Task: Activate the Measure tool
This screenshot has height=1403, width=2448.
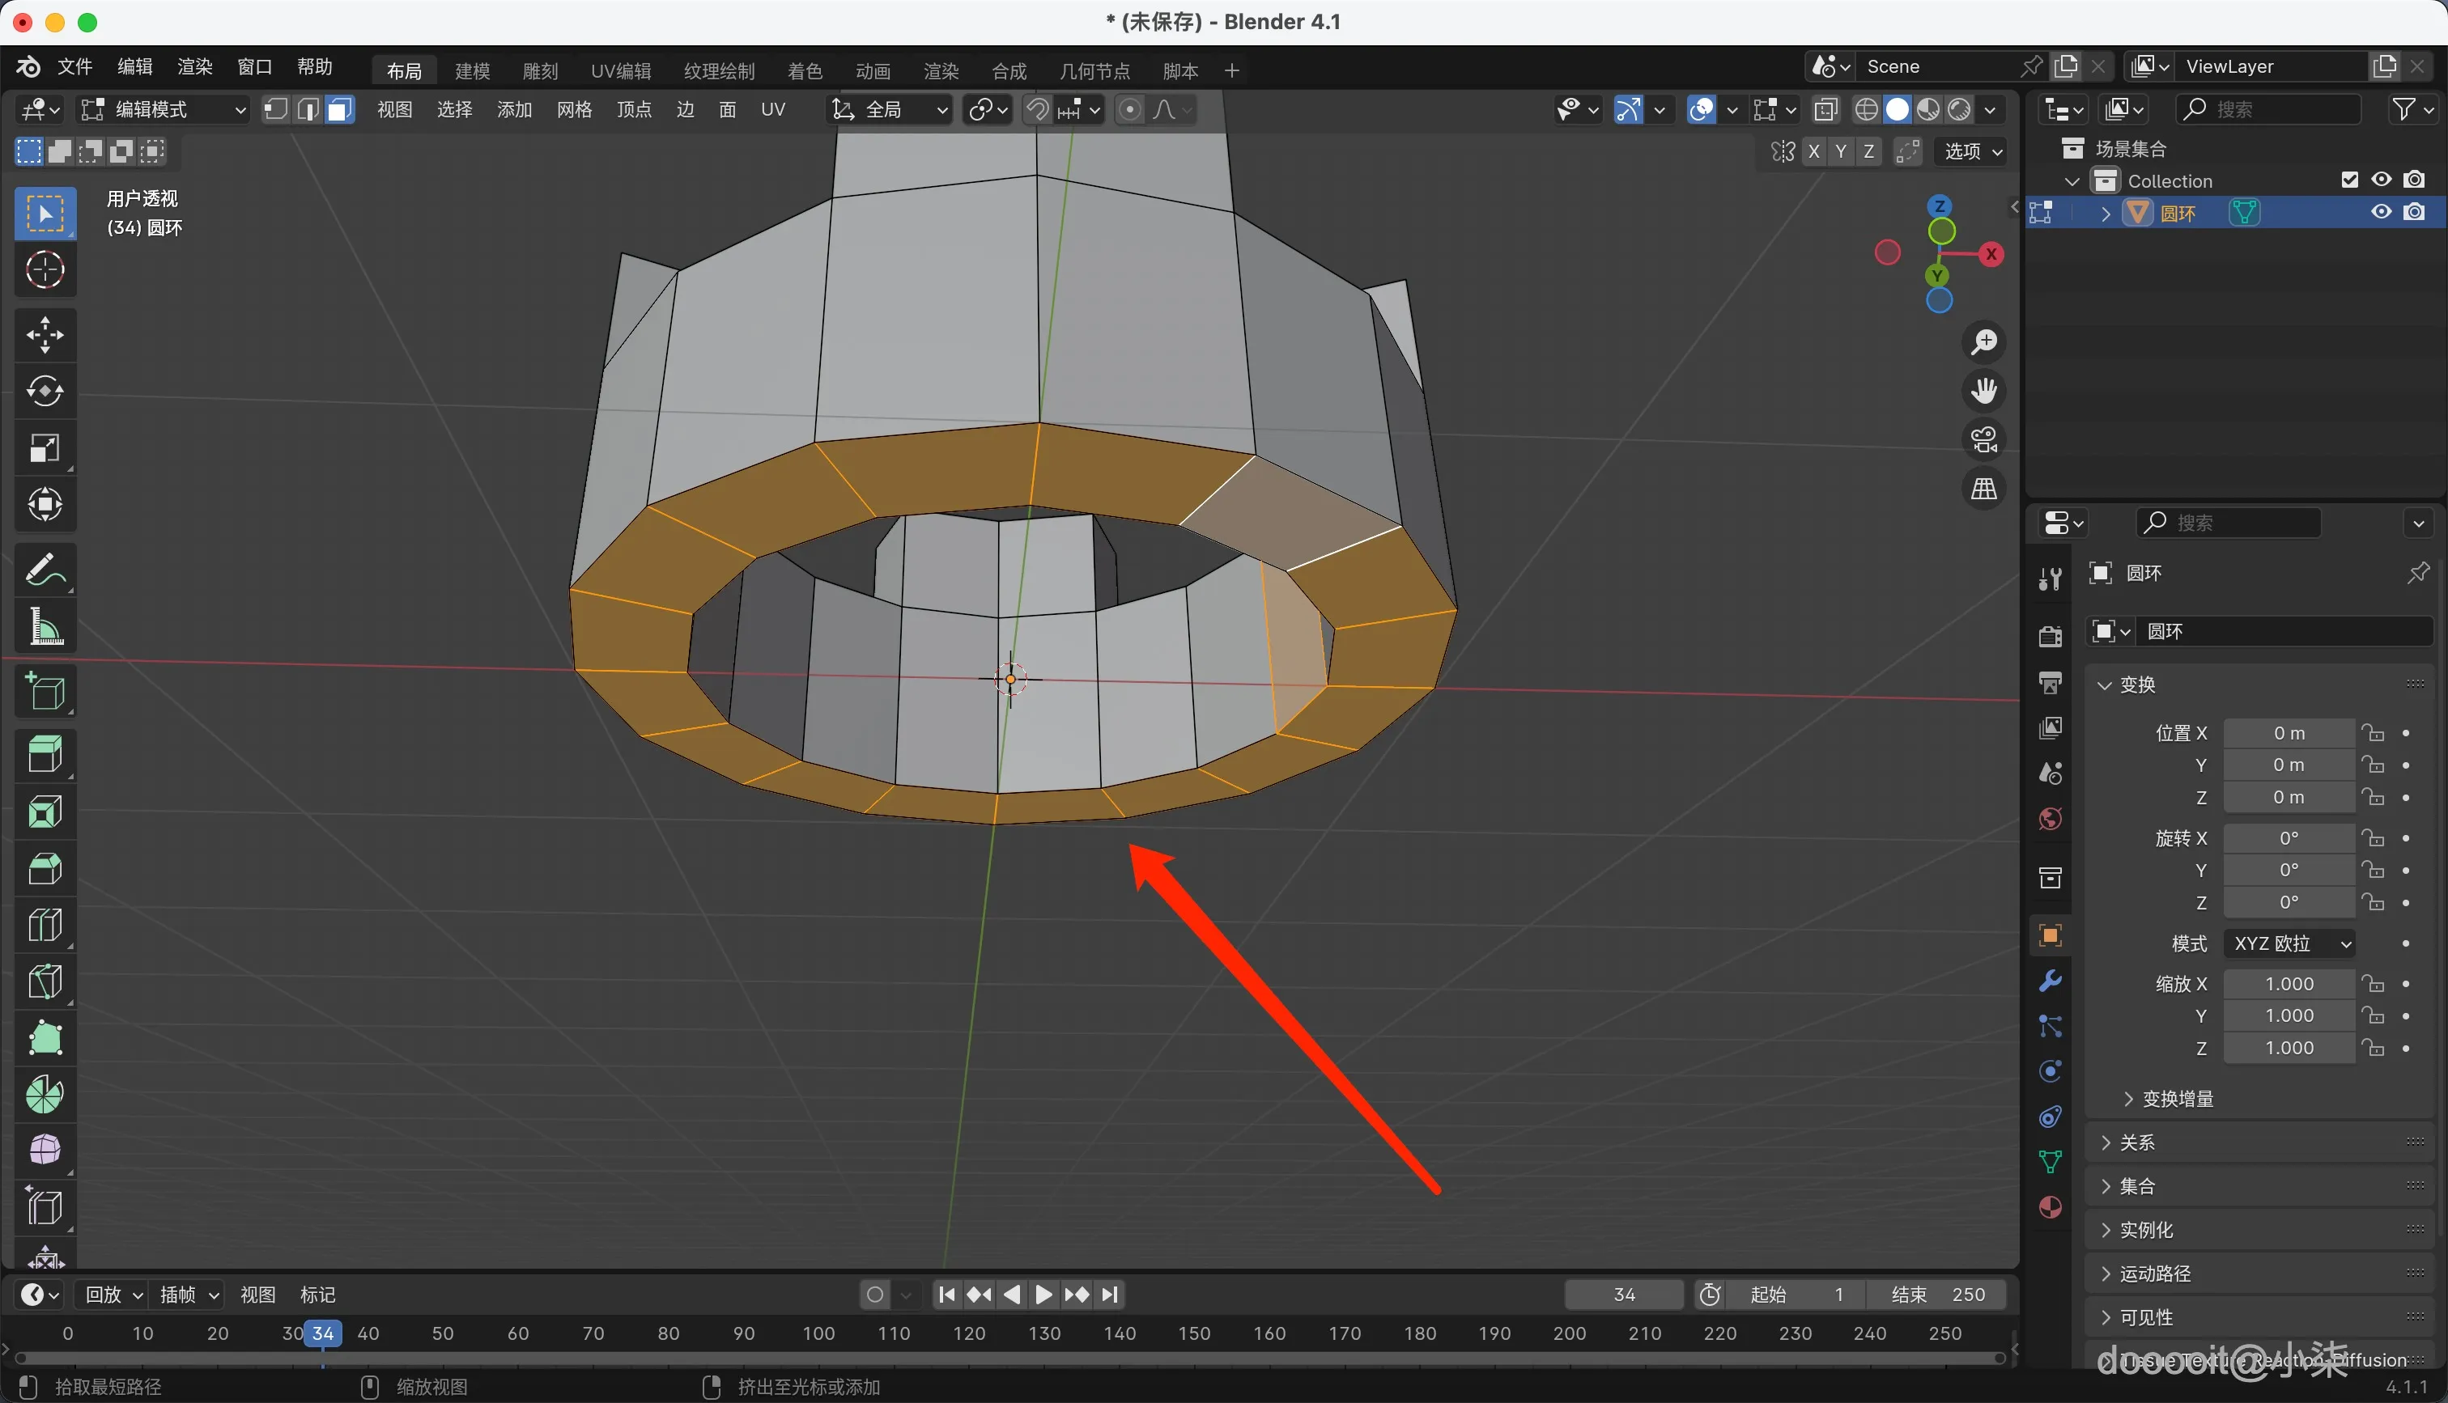Action: click(x=45, y=626)
